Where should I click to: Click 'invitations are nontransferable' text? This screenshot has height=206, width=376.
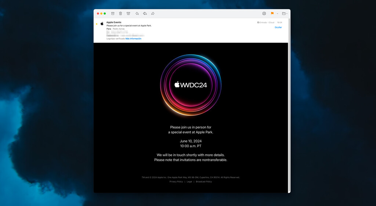pos(203,160)
